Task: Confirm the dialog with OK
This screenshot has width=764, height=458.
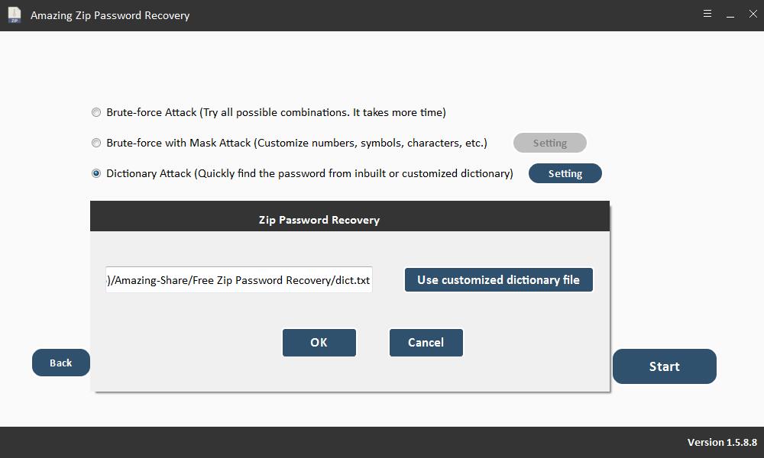Action: pyautogui.click(x=319, y=343)
